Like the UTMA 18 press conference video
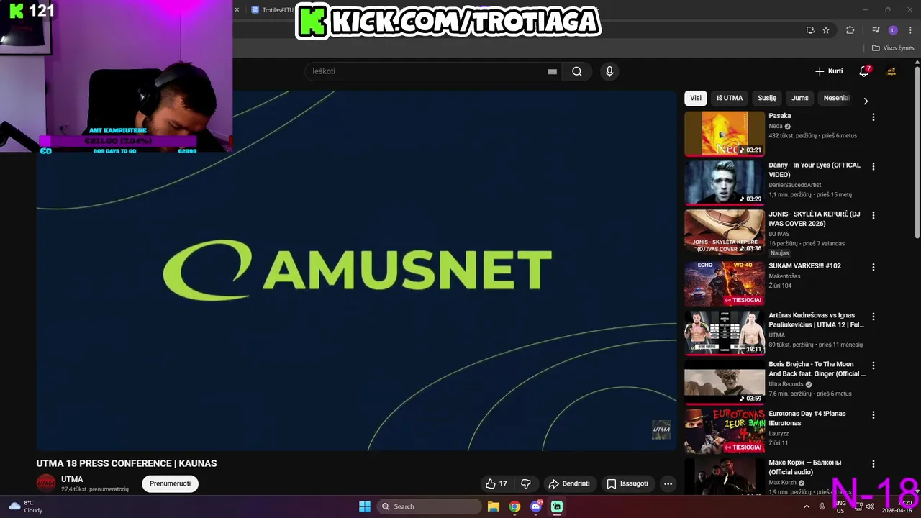 pyautogui.click(x=497, y=483)
